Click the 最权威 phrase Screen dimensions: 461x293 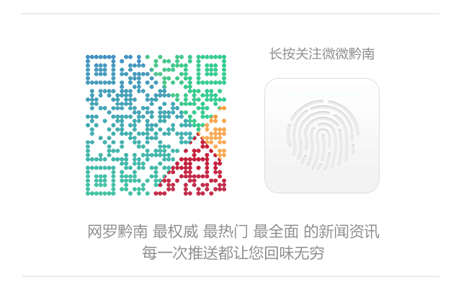[x=176, y=232]
